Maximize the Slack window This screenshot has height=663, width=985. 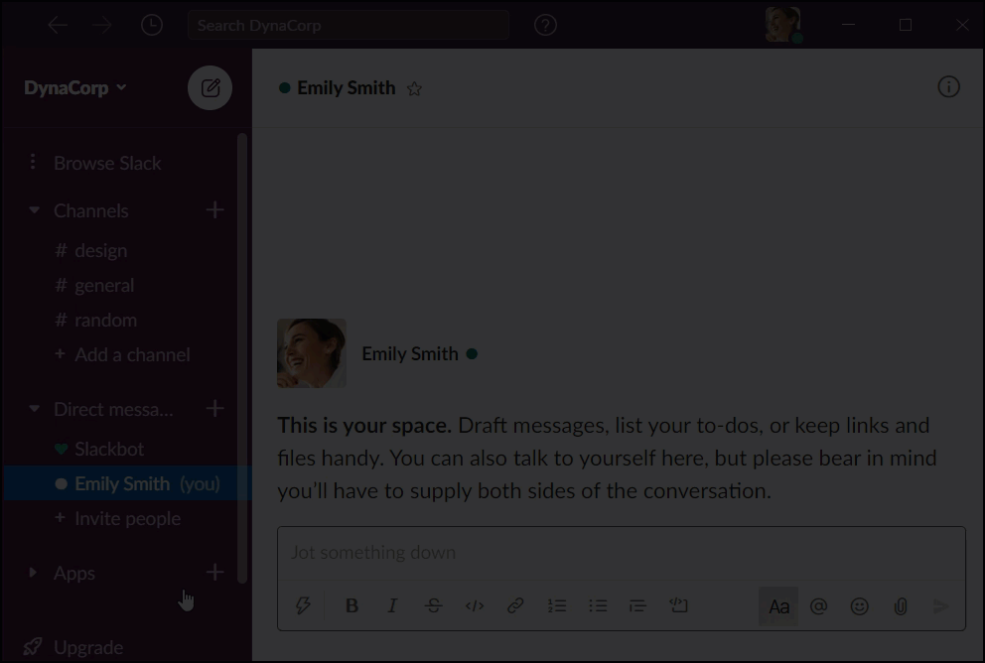(906, 25)
